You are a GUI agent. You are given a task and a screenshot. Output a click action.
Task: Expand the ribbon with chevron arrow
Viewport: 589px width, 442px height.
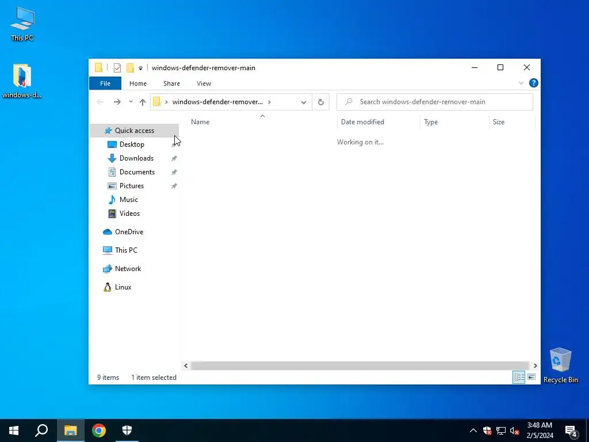tap(521, 83)
